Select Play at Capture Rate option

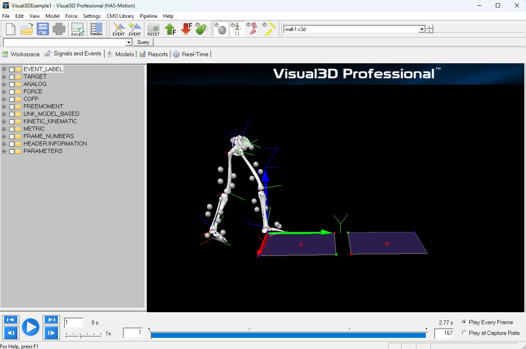pyautogui.click(x=464, y=333)
